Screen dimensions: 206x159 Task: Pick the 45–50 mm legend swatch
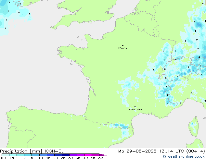click(x=96, y=155)
